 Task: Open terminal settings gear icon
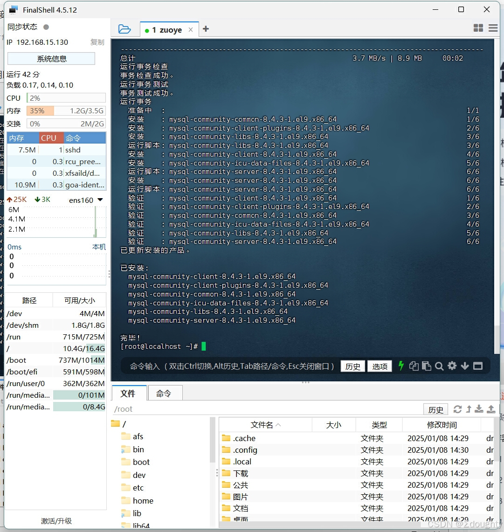coord(452,366)
